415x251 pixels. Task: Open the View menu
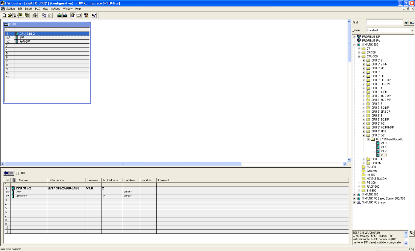coord(45,9)
